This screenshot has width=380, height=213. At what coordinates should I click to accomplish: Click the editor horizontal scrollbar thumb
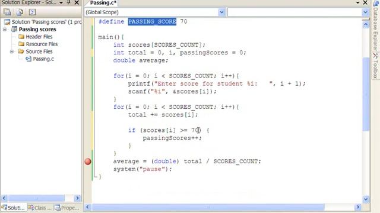[208, 207]
